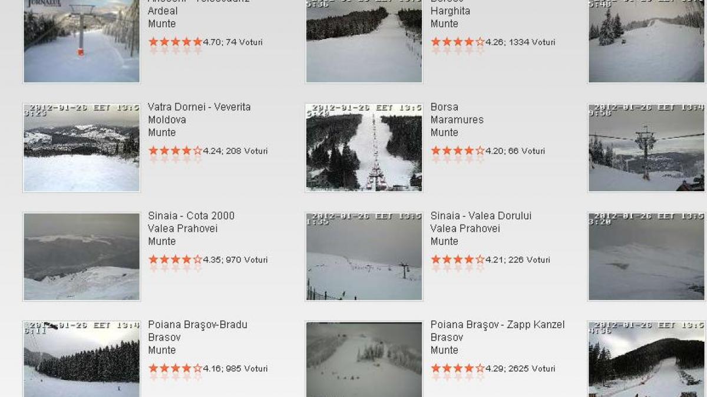Click the Borsa title link

(x=444, y=107)
